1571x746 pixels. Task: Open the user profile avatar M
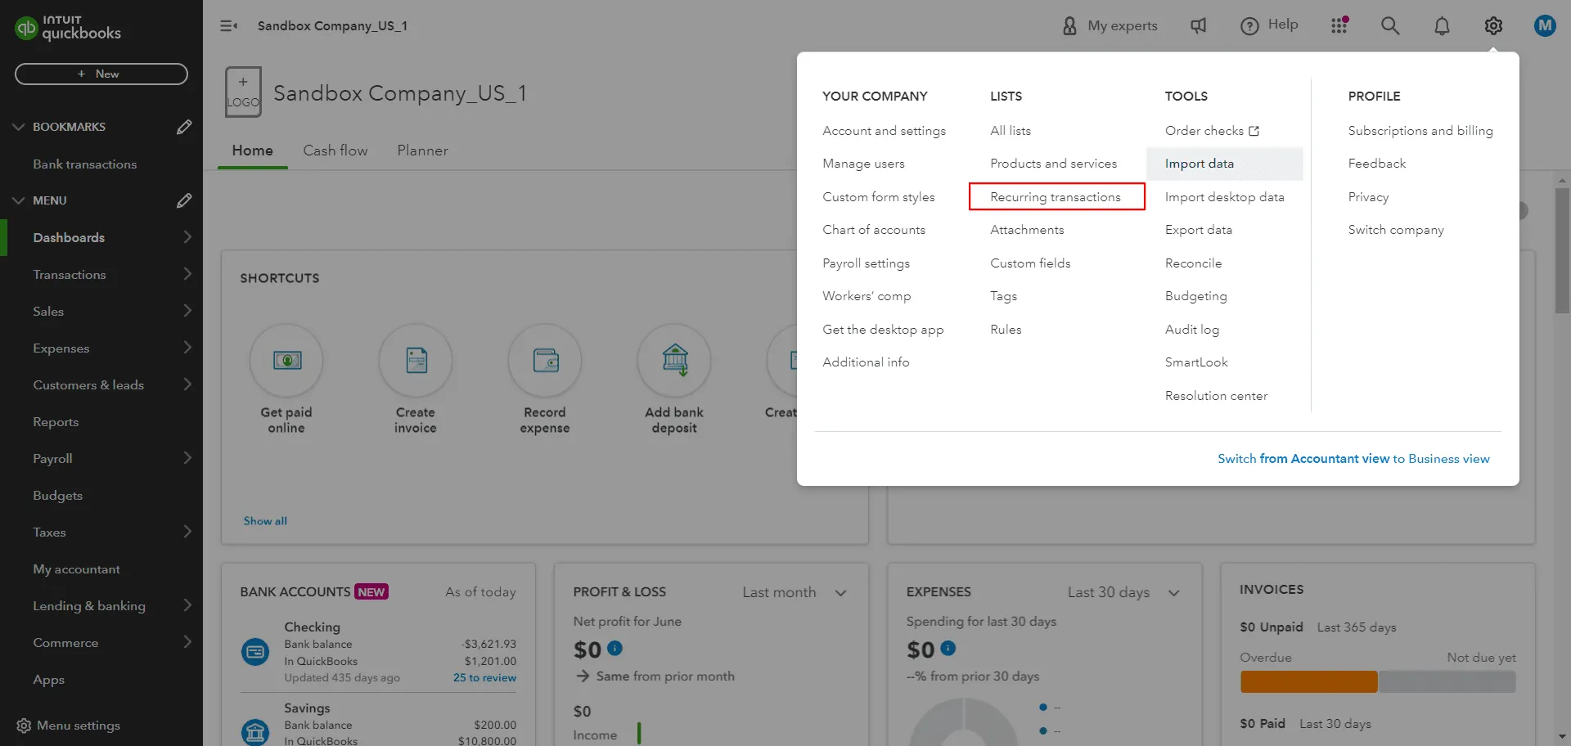[x=1545, y=26]
